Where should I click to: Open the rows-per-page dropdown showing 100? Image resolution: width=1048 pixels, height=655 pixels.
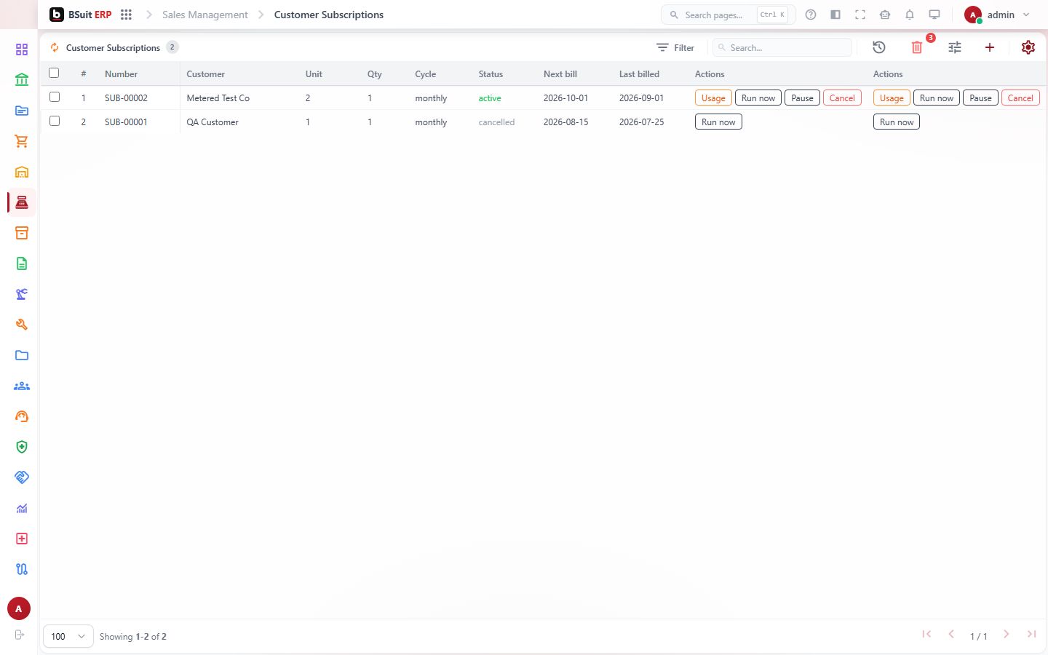[68, 636]
